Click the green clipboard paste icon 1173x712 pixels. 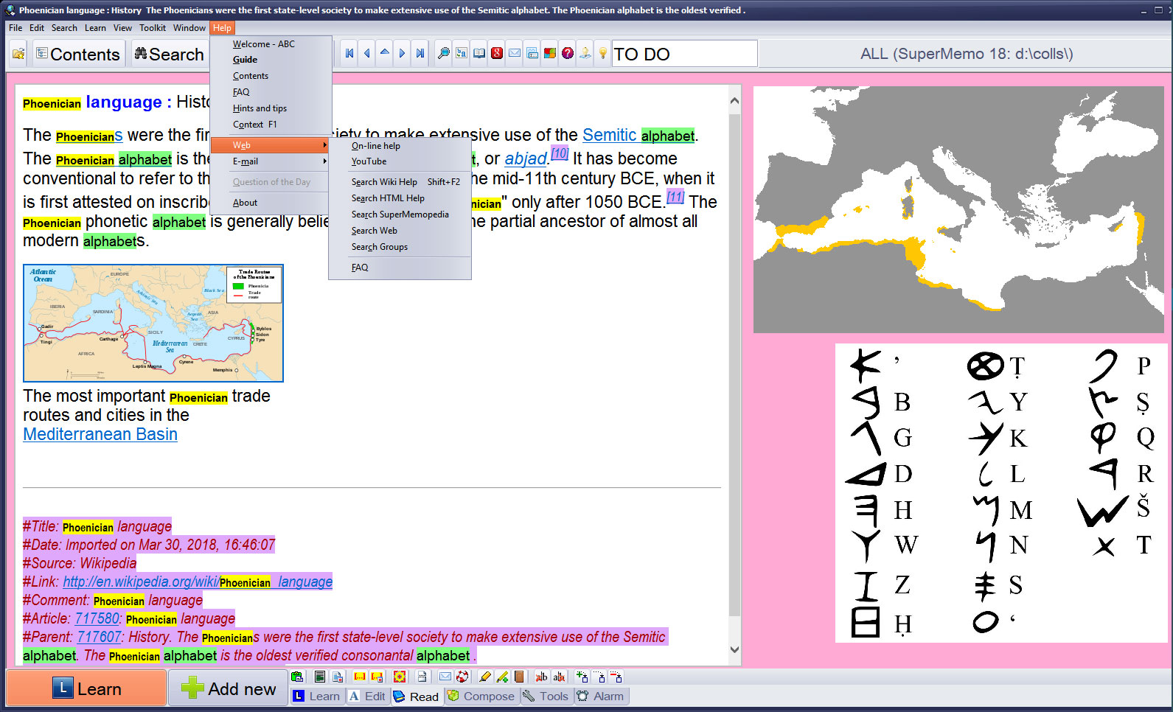pos(297,677)
